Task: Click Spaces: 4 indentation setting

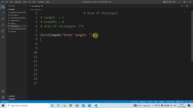Action: click(143, 102)
